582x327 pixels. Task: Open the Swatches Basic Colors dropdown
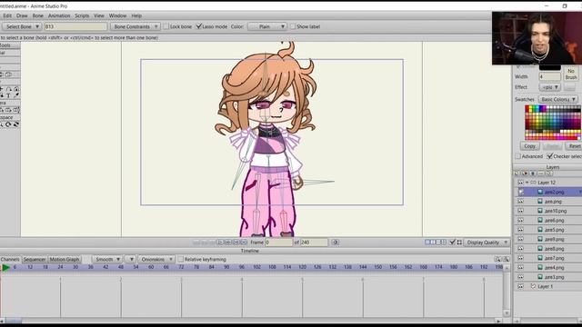tap(557, 99)
